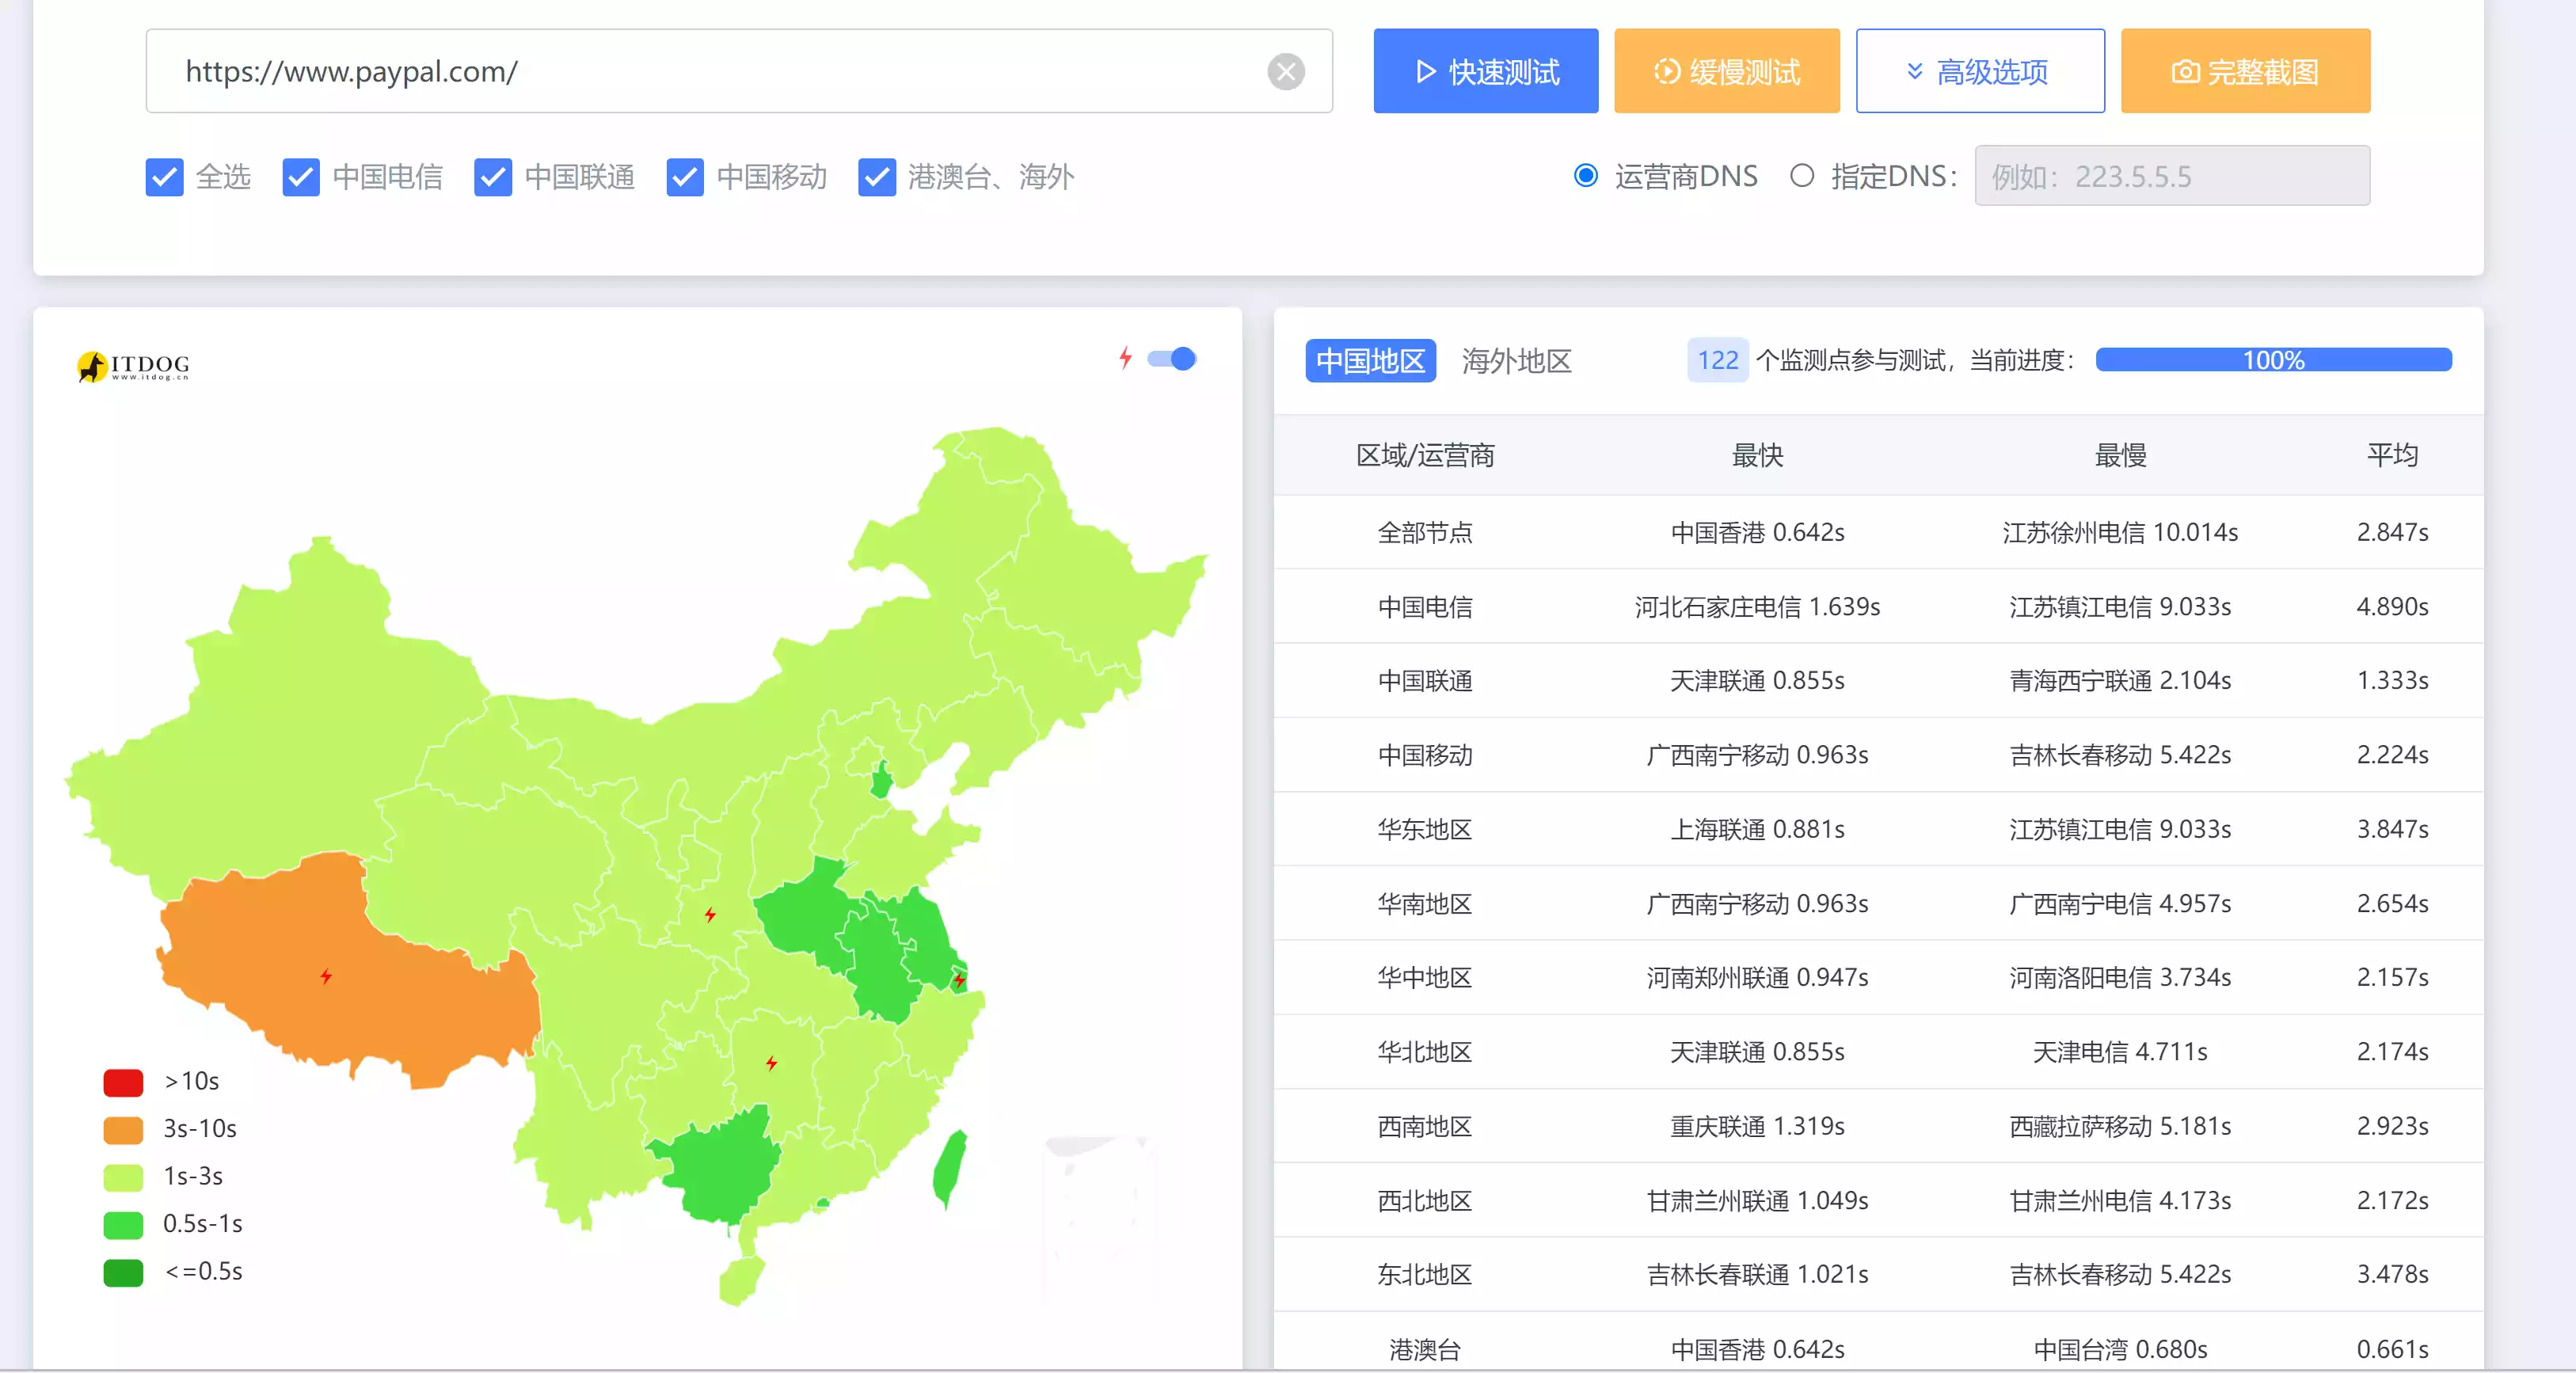Click the 东北地区 row label
The image size is (2576, 1373).
[x=1425, y=1274]
